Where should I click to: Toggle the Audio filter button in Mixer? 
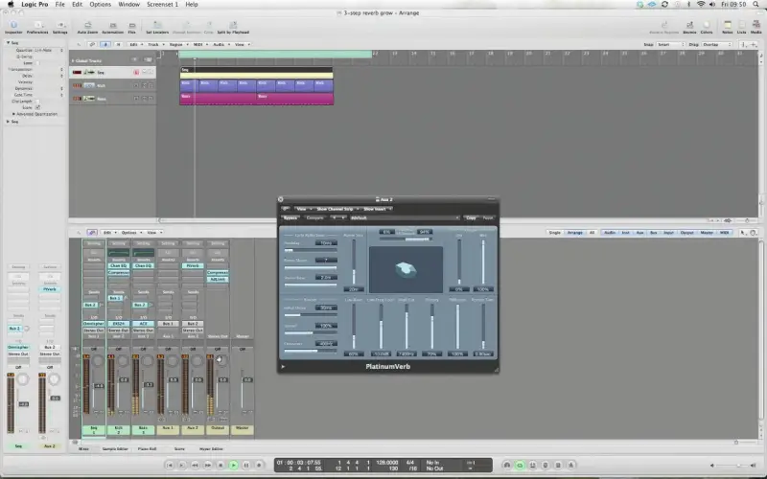pos(610,233)
